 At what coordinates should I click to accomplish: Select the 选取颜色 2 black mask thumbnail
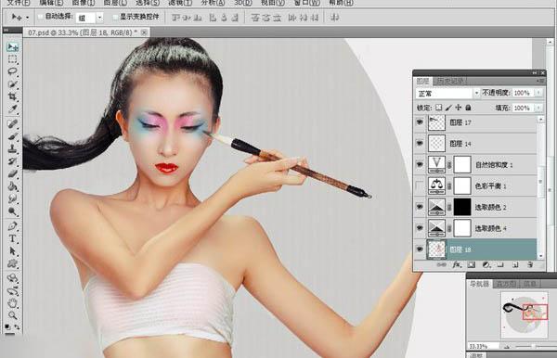coord(462,207)
